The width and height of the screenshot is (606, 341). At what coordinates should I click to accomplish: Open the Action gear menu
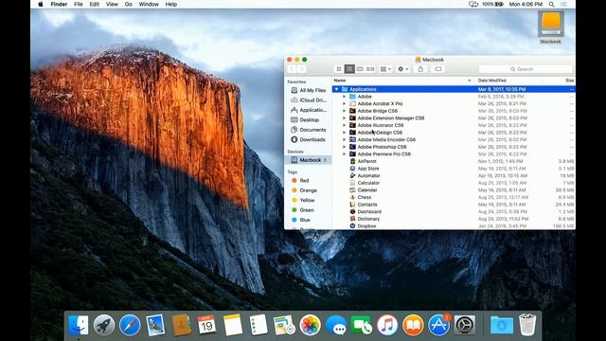[402, 69]
